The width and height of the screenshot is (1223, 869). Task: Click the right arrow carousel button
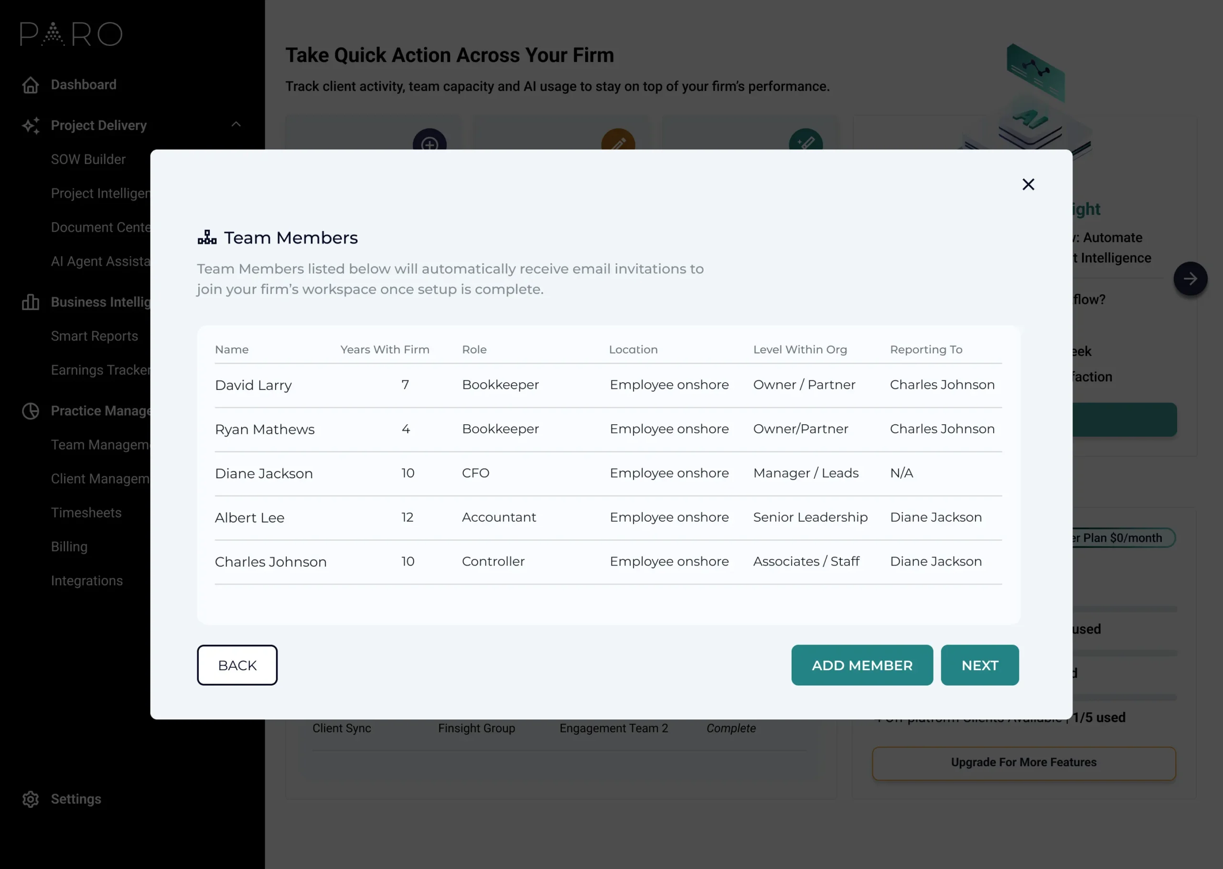1190,279
